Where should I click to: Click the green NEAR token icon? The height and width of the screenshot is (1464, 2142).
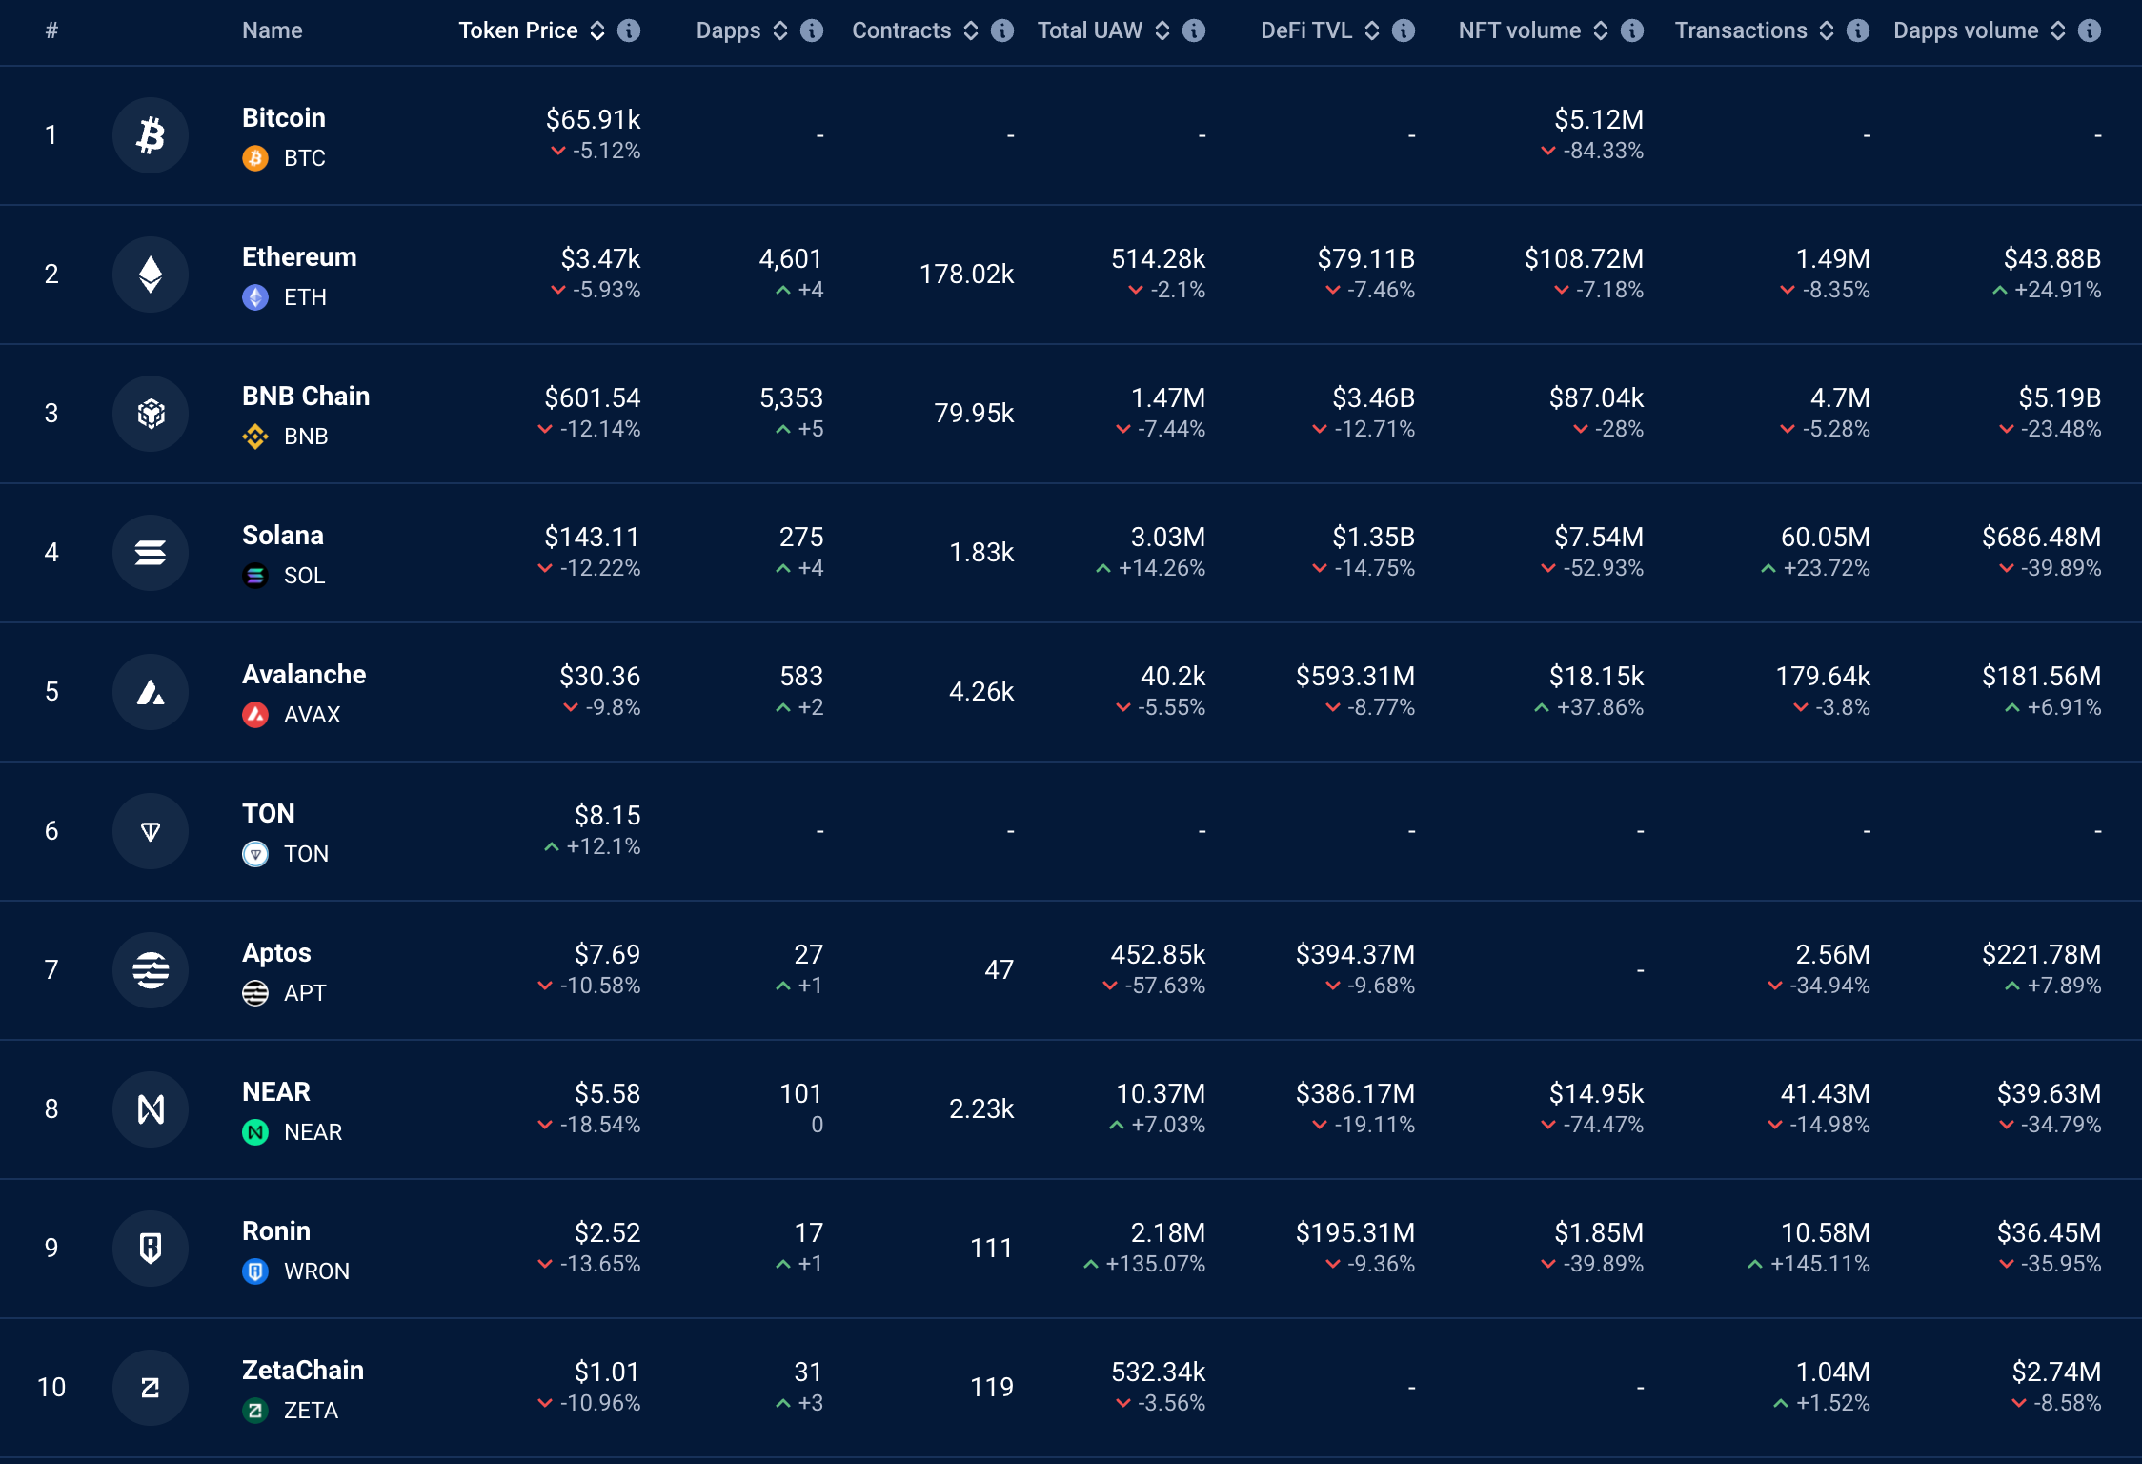(x=255, y=1132)
